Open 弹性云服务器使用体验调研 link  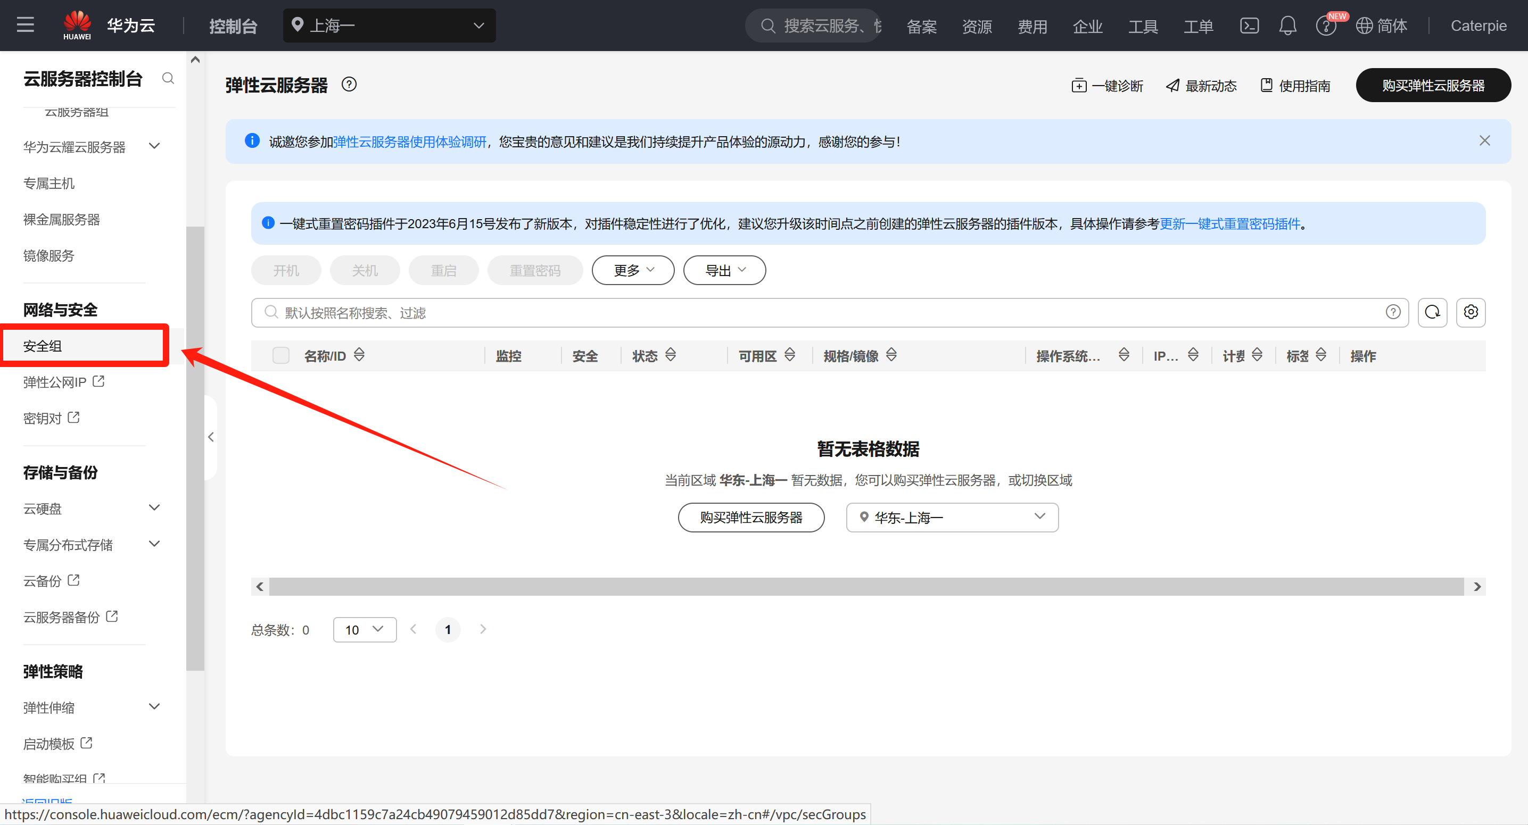pyautogui.click(x=409, y=141)
